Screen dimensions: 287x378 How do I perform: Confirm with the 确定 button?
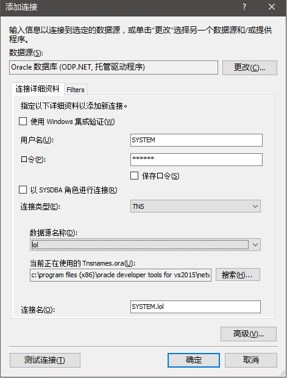[194, 360]
